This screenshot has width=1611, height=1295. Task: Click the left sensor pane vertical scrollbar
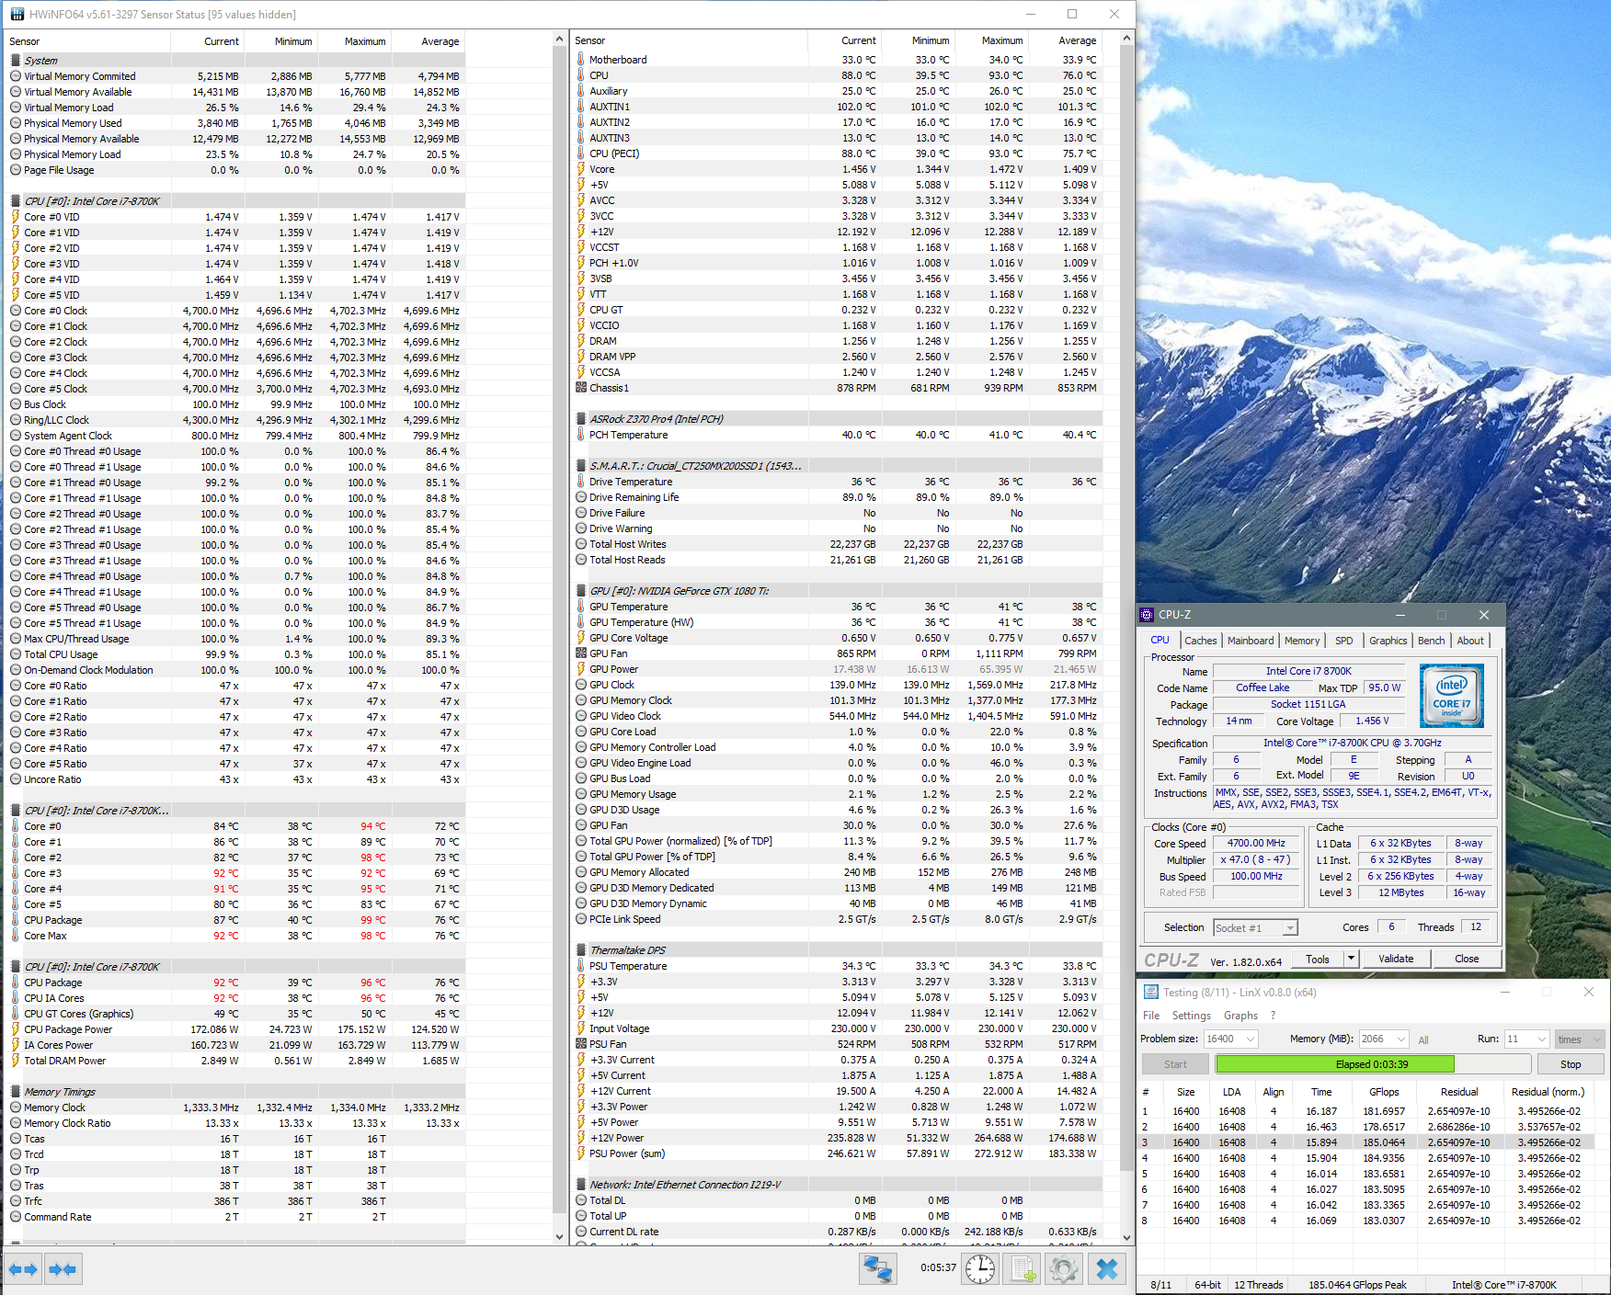(x=560, y=638)
